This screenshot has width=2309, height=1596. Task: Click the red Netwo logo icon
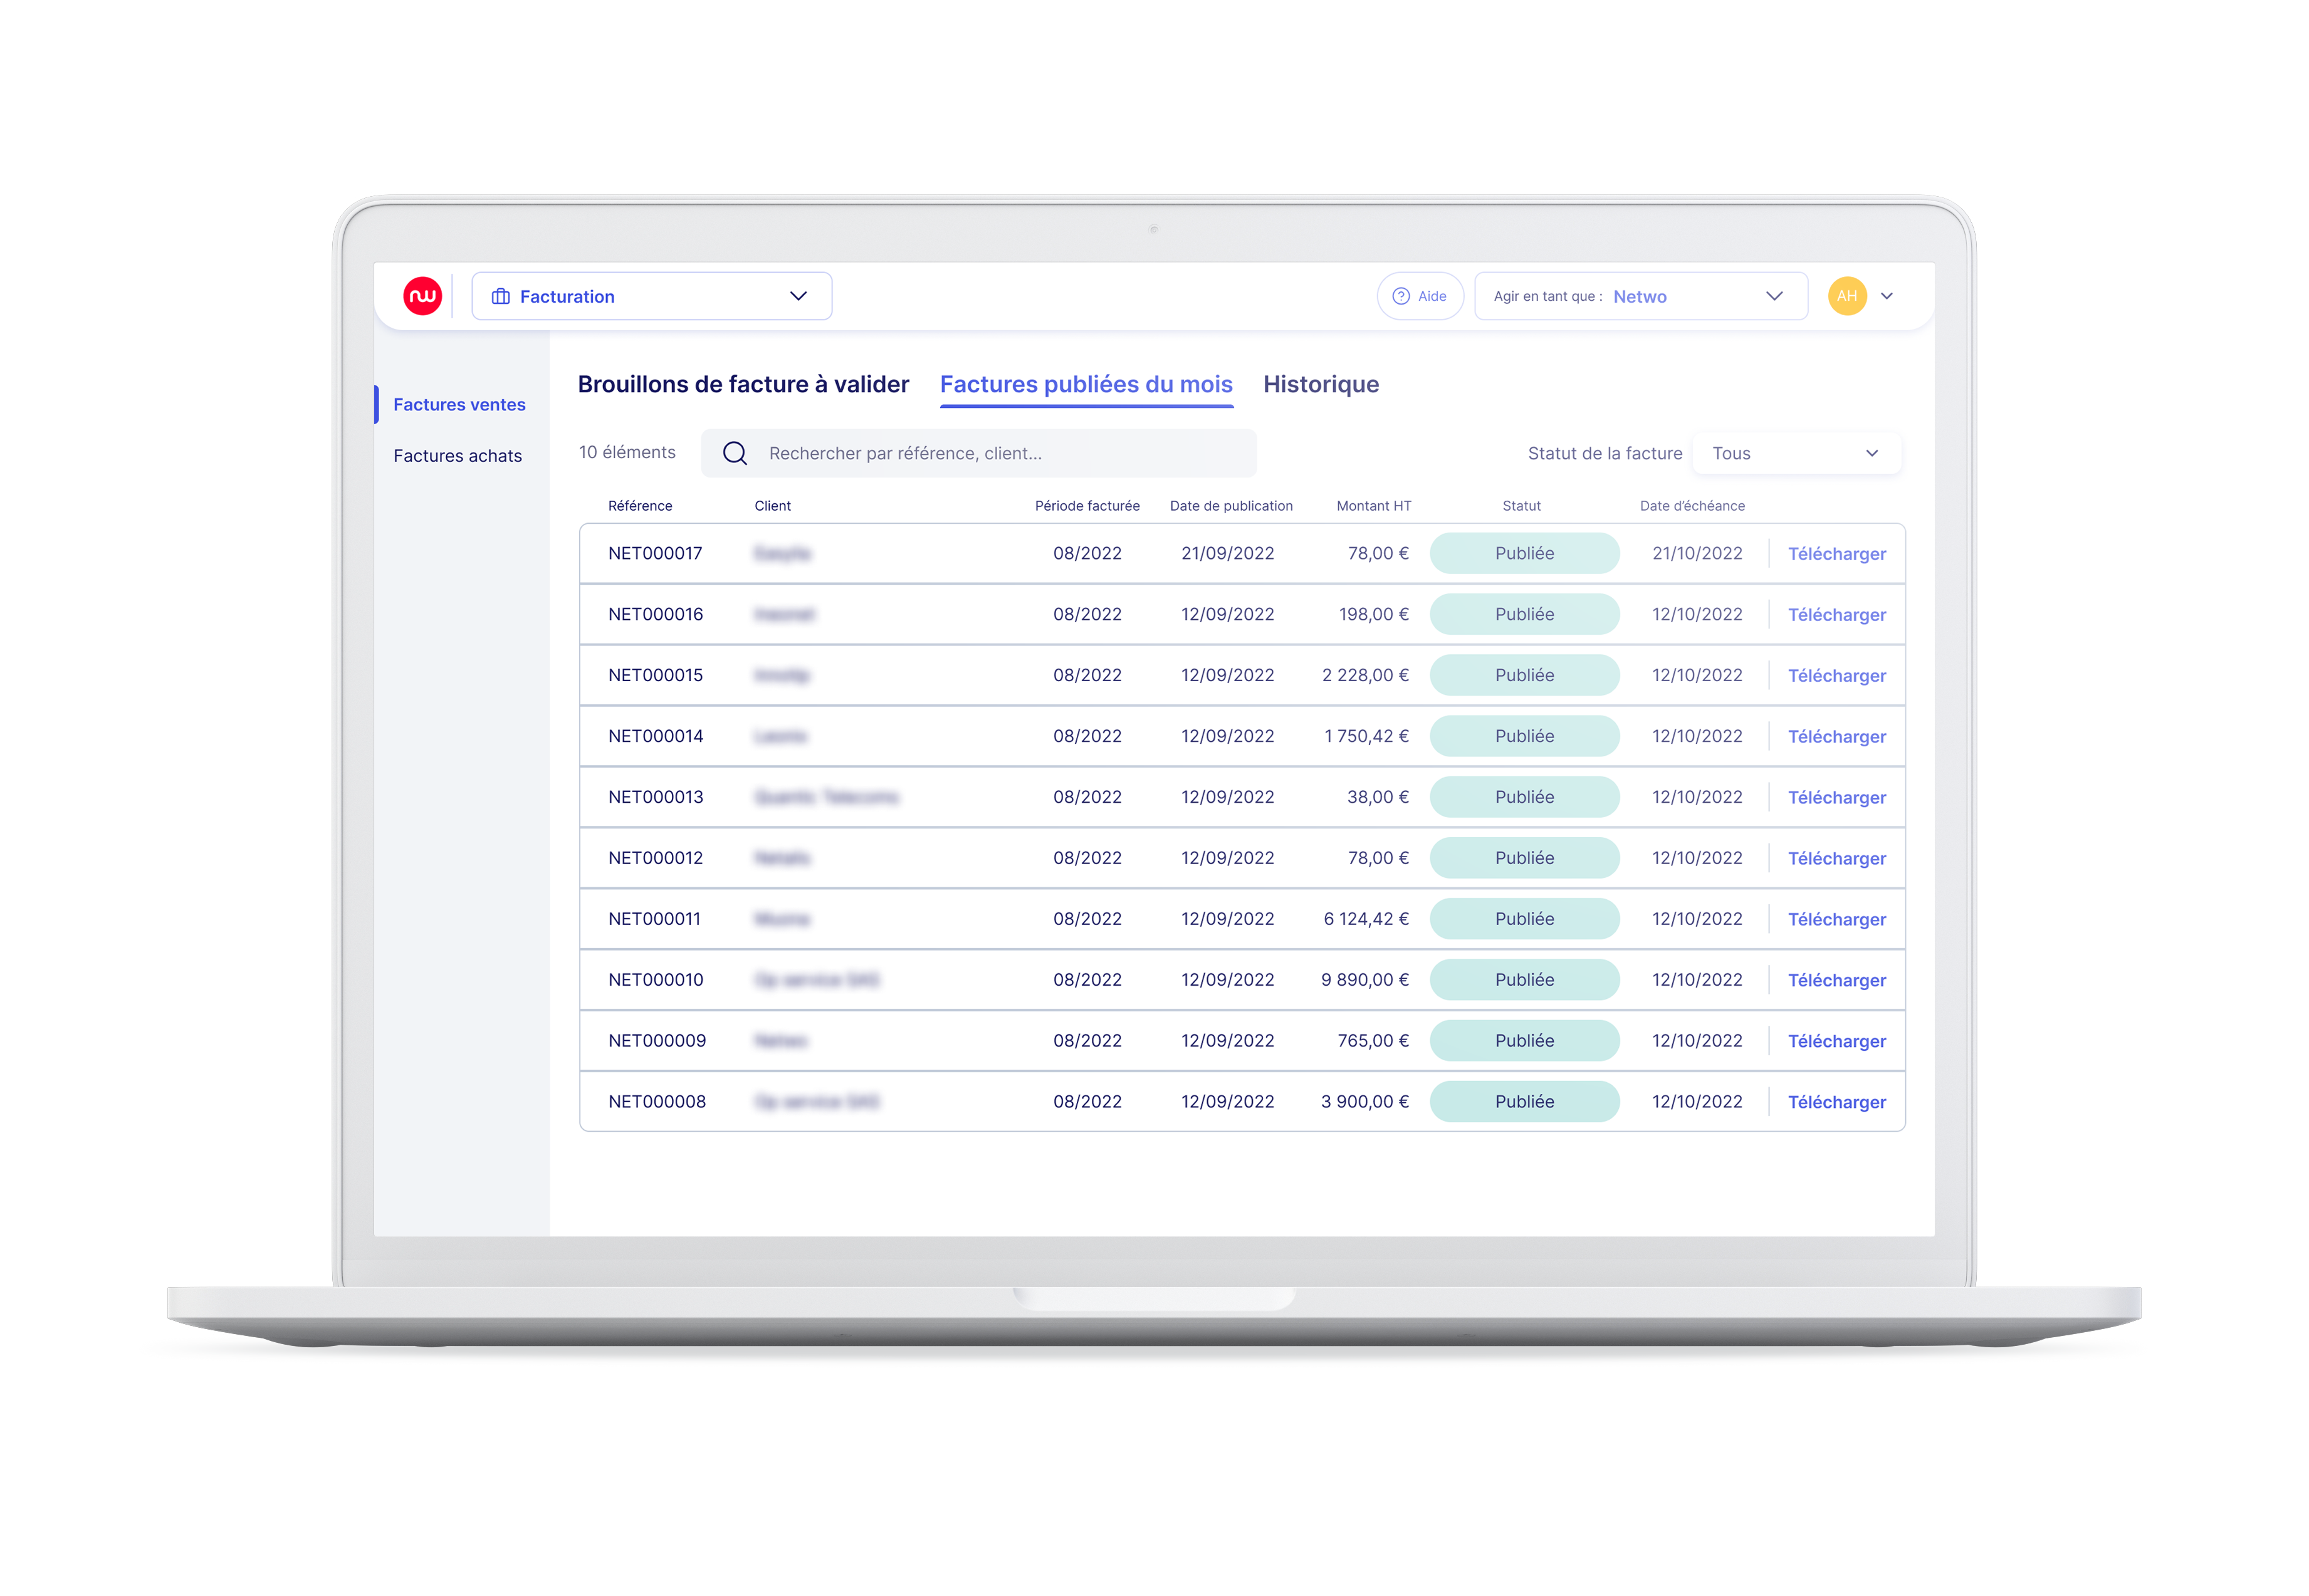click(422, 296)
